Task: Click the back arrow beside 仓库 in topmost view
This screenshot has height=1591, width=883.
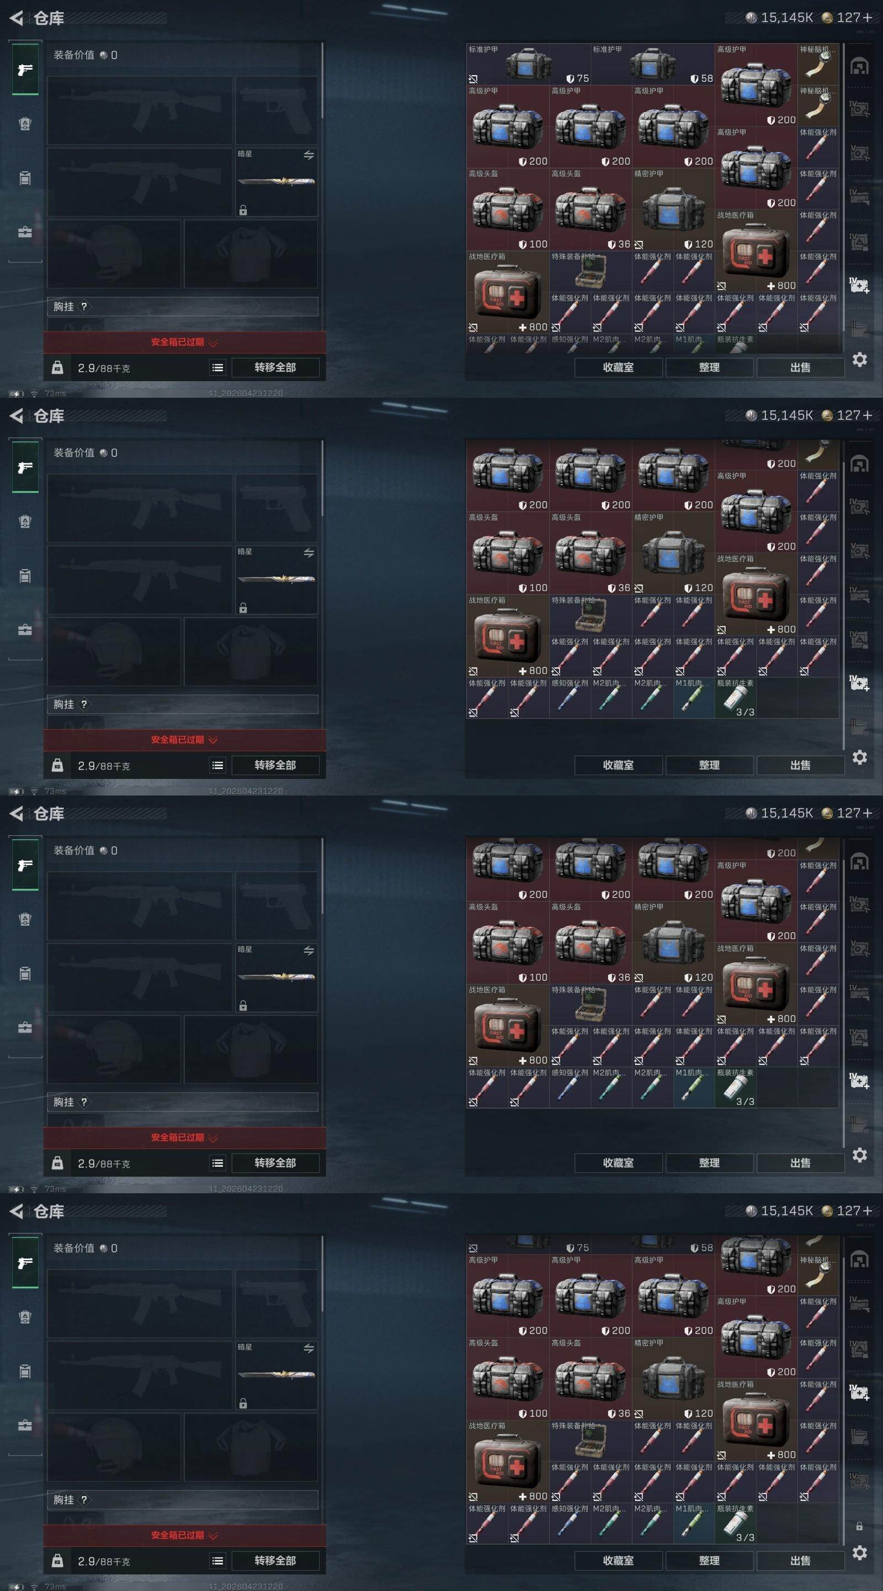Action: coord(17,18)
